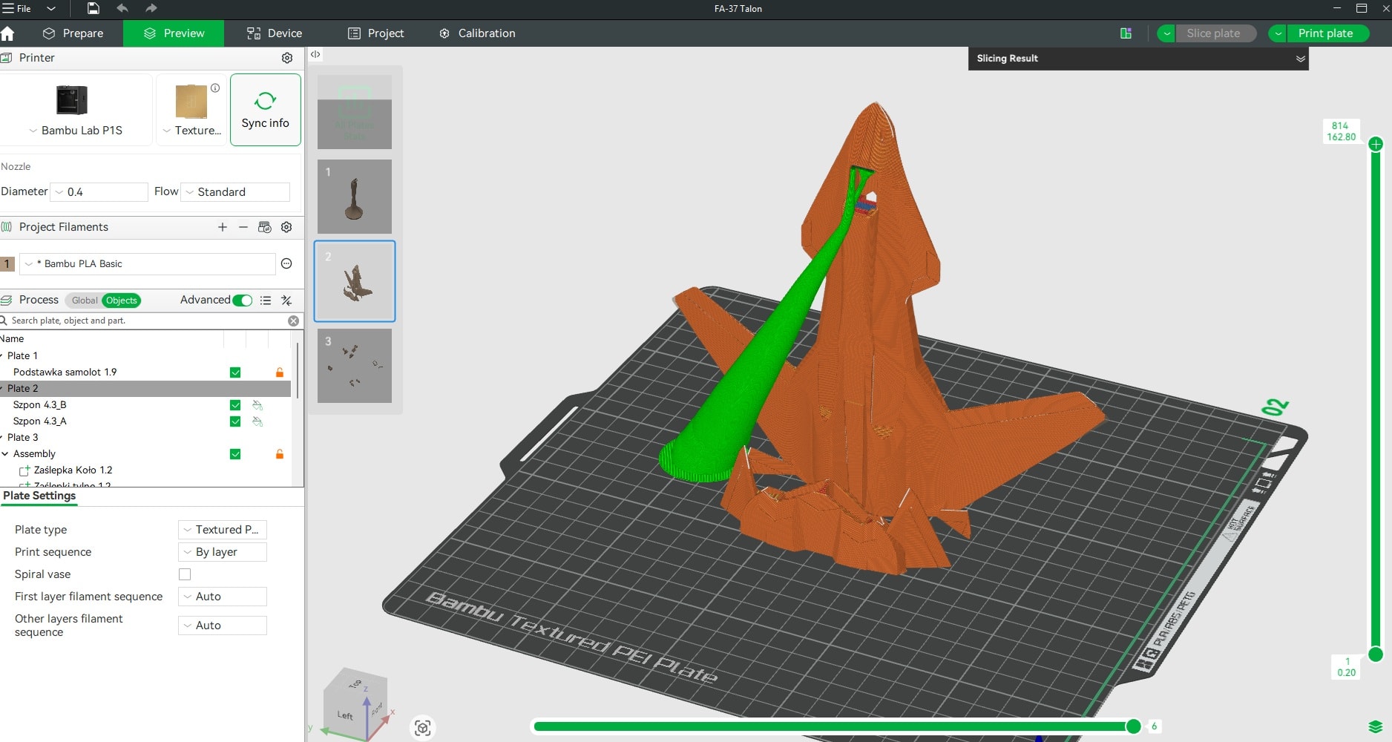Toggle the Advanced process switch

coord(241,301)
